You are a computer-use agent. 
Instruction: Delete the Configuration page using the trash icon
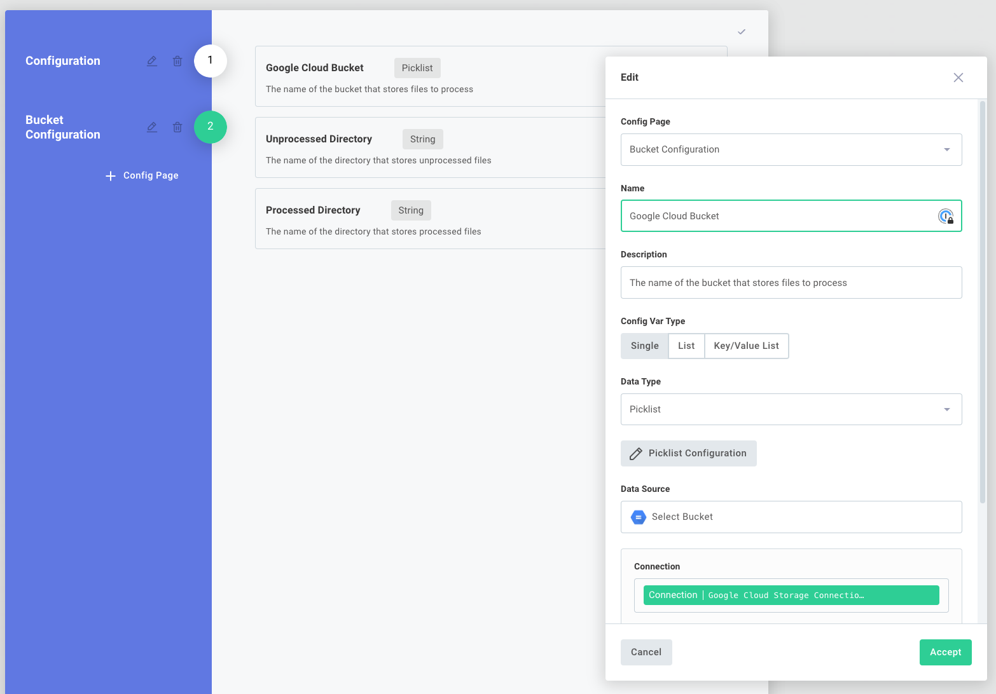point(177,61)
